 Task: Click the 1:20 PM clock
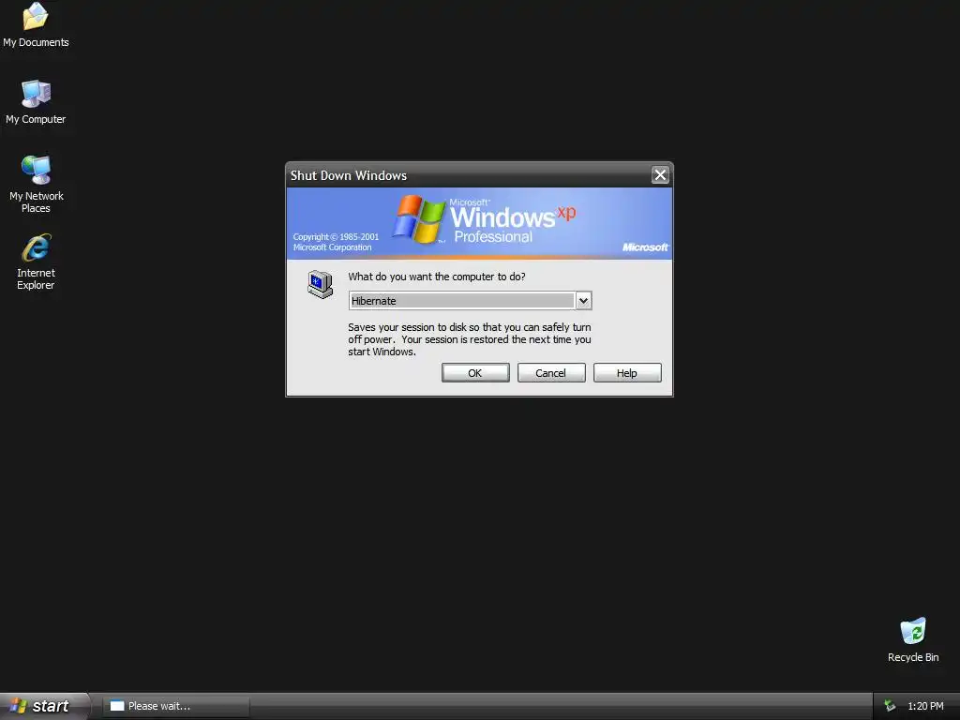[925, 706]
